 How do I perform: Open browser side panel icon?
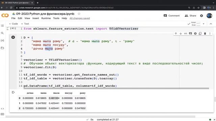[204, 8]
